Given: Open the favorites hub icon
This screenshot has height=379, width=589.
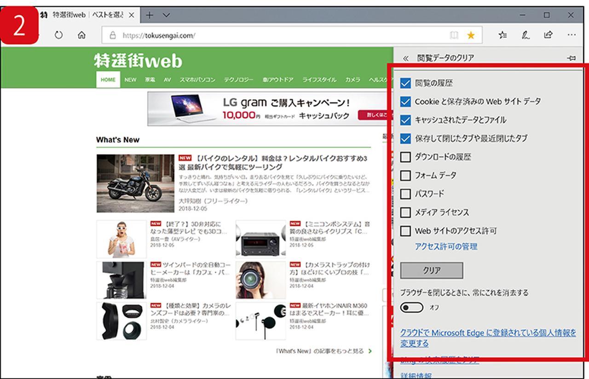Looking at the screenshot, I should 503,35.
